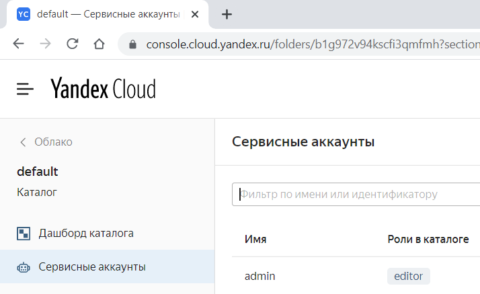Select Сервисные аккаунты in sidebar
480x294 pixels.
tap(107, 266)
